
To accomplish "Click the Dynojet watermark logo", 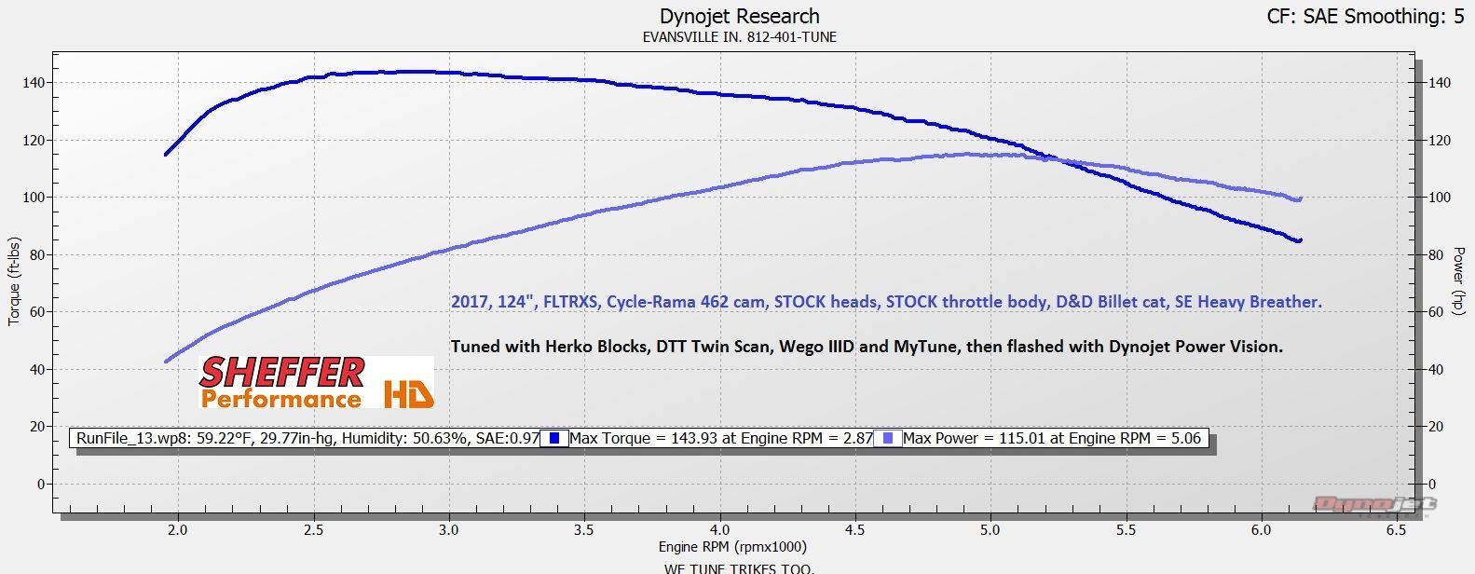I will point(1374,504).
